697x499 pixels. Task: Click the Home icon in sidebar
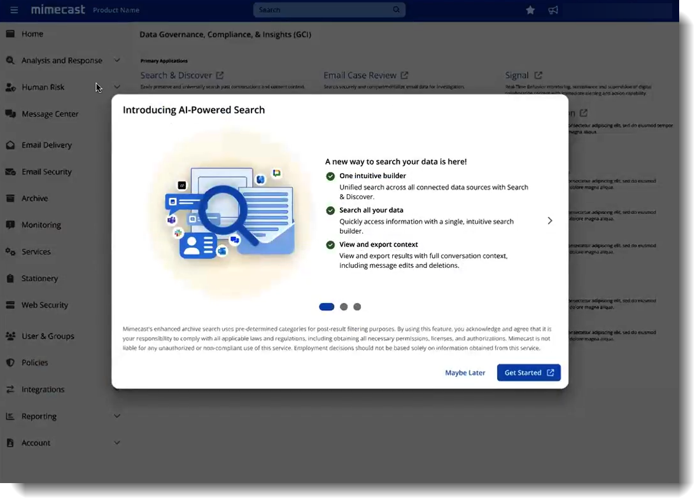[10, 34]
